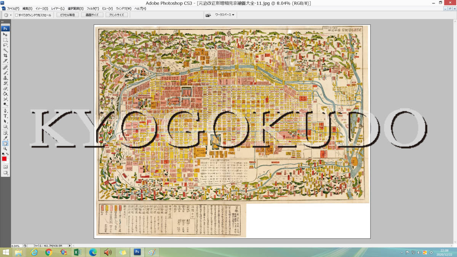This screenshot has height=257, width=457.
Task: Select the Path Selection tool
Action: (x=5, y=121)
